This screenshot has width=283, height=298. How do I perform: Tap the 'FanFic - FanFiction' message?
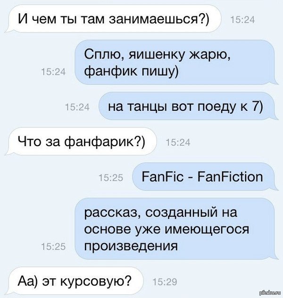206,177
